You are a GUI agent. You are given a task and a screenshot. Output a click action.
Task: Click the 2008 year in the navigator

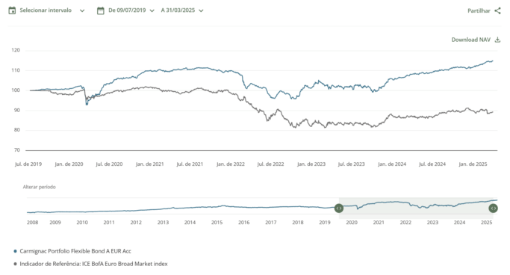[x=32, y=223]
